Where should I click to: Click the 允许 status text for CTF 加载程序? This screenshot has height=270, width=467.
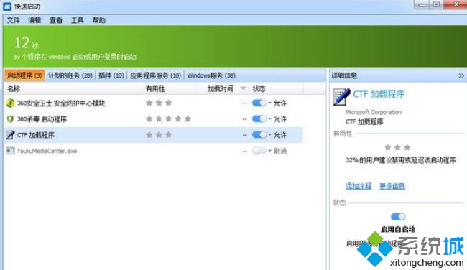click(x=280, y=135)
